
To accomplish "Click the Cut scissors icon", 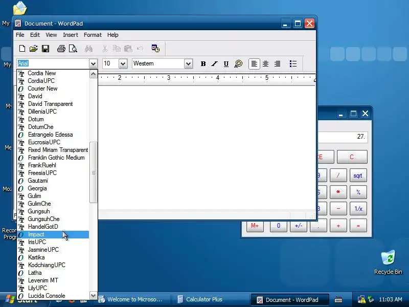I will (105, 49).
